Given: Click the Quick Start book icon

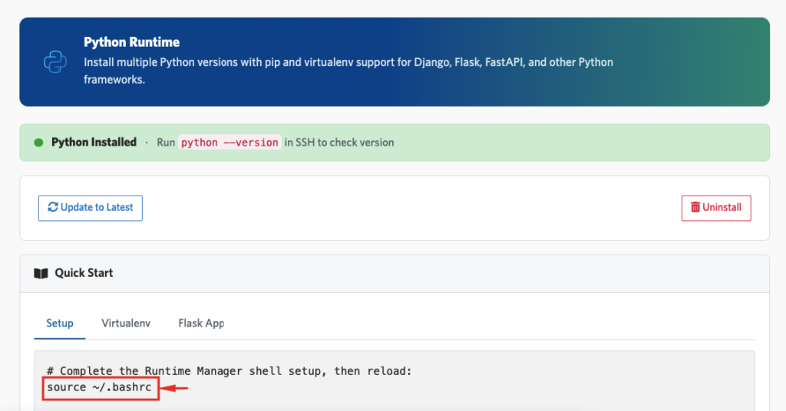Looking at the screenshot, I should (41, 273).
